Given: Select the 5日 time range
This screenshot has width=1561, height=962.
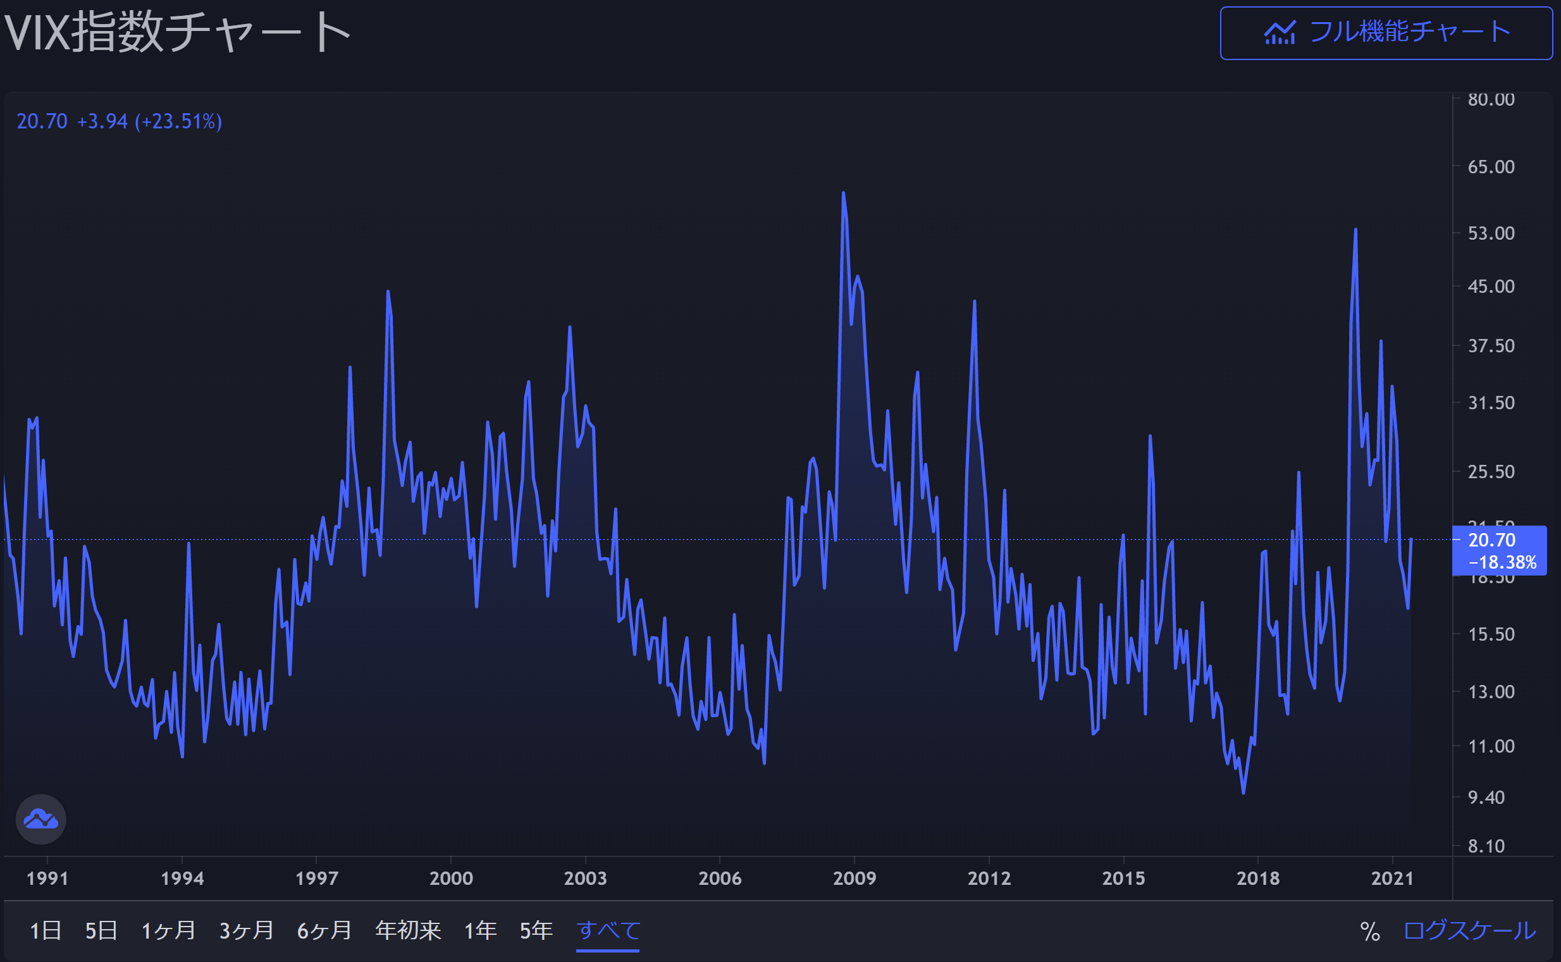Looking at the screenshot, I should point(101,930).
